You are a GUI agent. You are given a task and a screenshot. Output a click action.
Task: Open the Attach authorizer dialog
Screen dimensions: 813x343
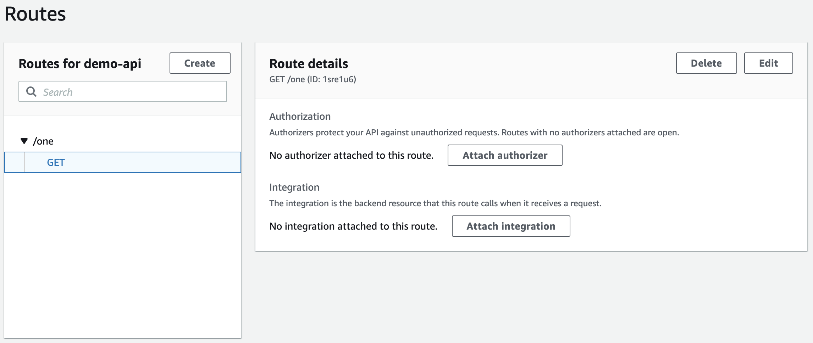pyautogui.click(x=504, y=155)
